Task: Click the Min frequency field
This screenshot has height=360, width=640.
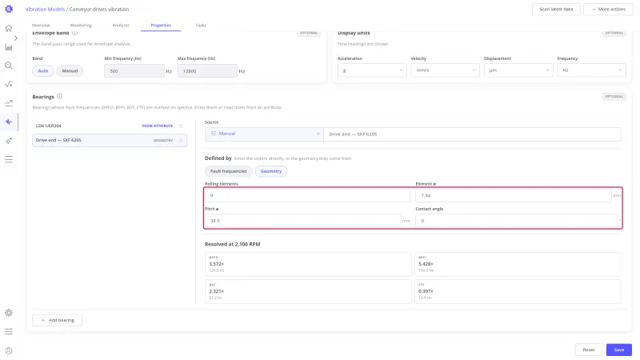Action: point(134,71)
